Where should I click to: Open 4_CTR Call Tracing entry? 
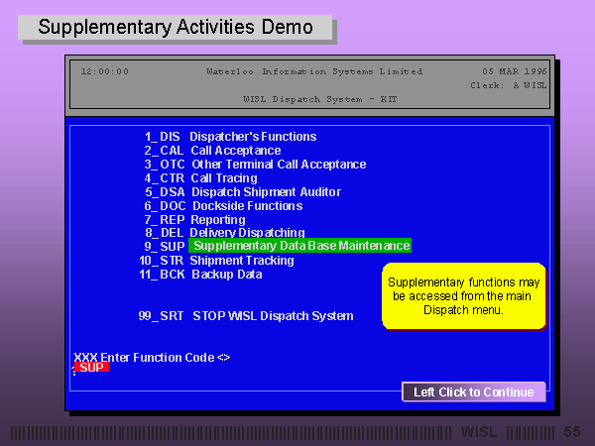pyautogui.click(x=200, y=178)
